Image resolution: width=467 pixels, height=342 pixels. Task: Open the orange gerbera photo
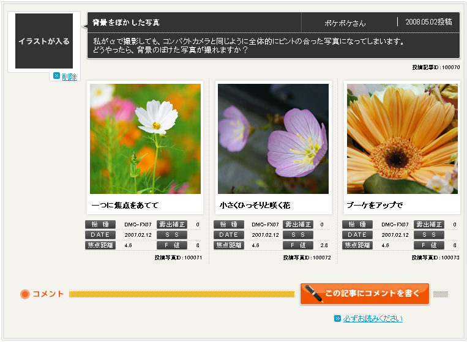point(402,139)
